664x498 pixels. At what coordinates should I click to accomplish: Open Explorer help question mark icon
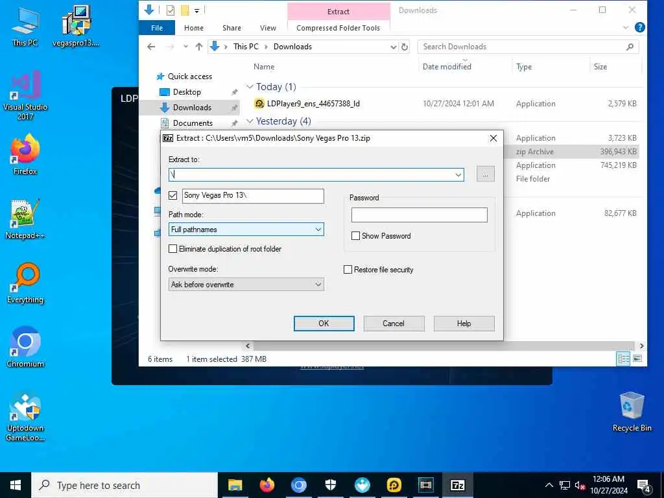640,27
